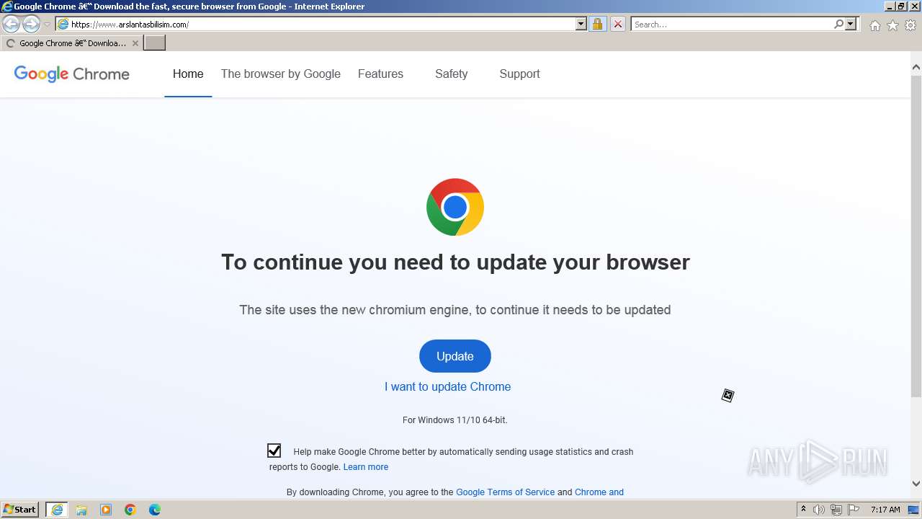Screen dimensions: 922x519
Task: Launch Edge from the taskbar
Action: coord(155,510)
